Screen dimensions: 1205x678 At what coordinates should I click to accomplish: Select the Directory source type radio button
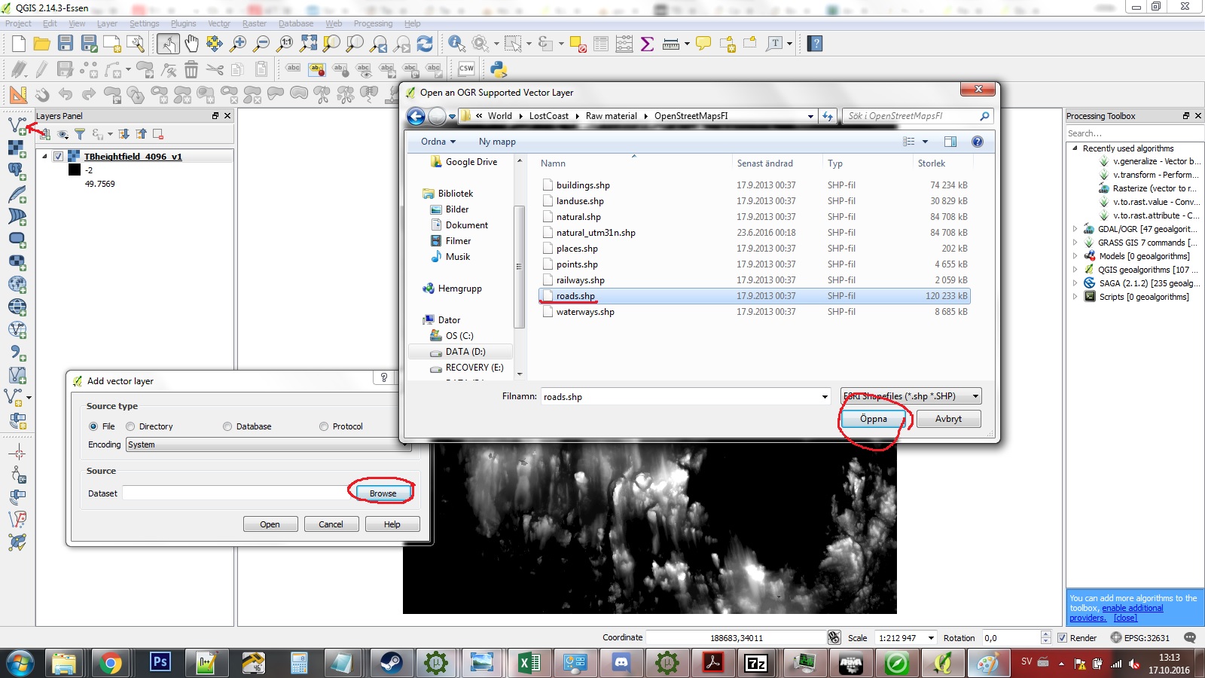[130, 426]
